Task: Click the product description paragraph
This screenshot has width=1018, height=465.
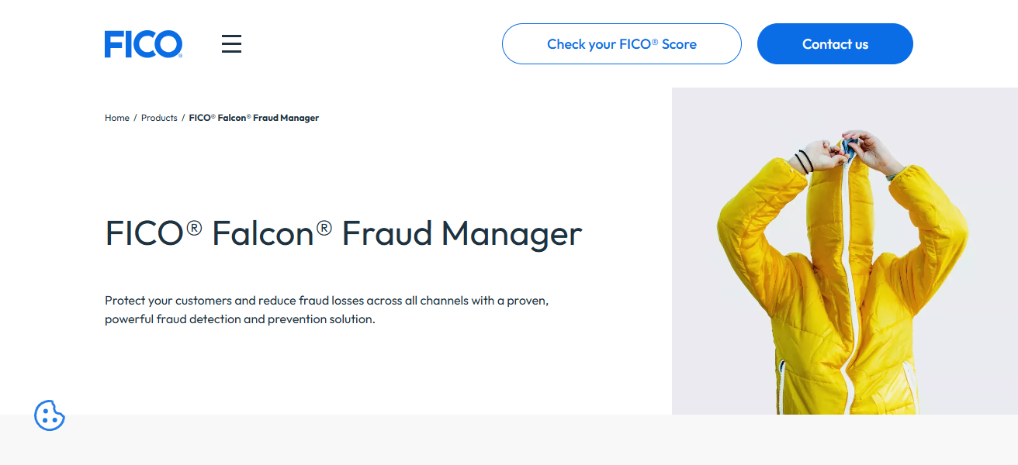Action: (327, 309)
